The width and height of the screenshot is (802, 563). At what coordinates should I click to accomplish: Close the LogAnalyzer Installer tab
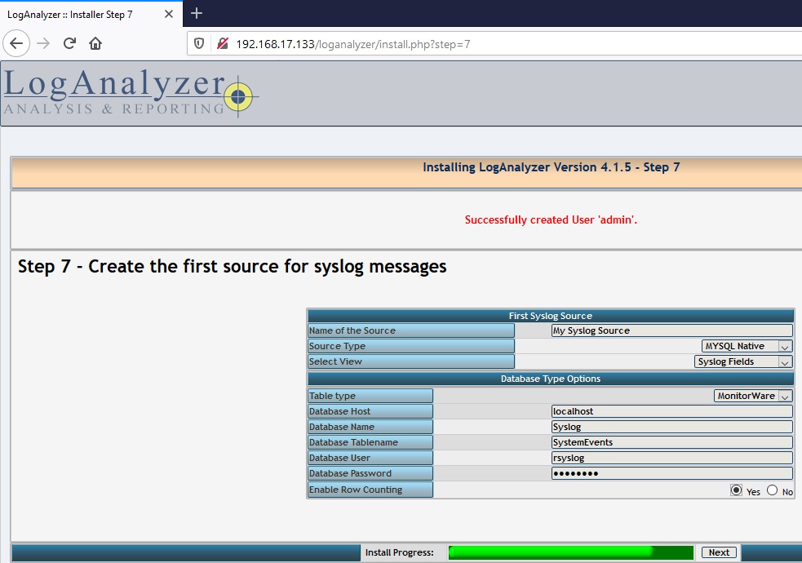(169, 15)
